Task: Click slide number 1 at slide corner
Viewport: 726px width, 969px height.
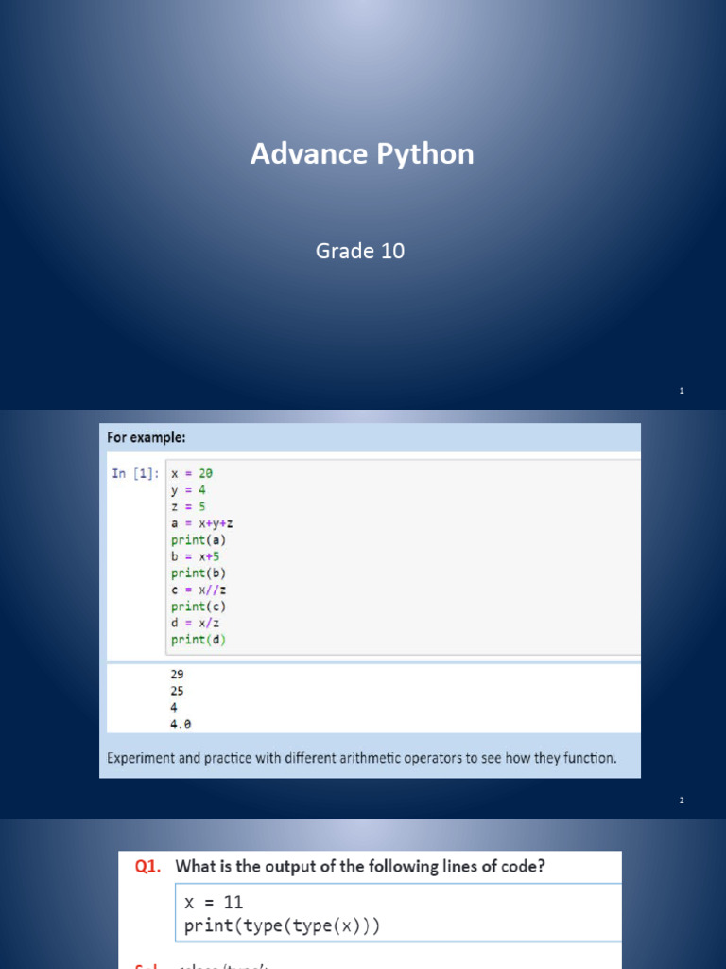Action: (x=682, y=391)
